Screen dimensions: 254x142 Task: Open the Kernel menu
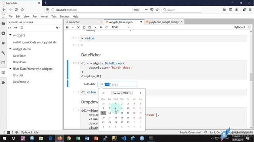(x=44, y=17)
